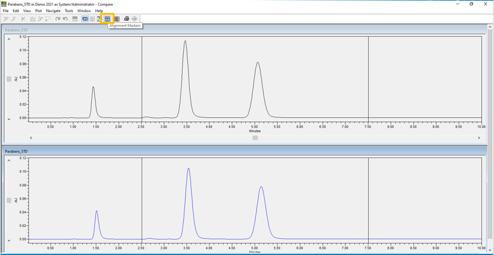Click the undo arrow toolbar icon

click(65, 19)
